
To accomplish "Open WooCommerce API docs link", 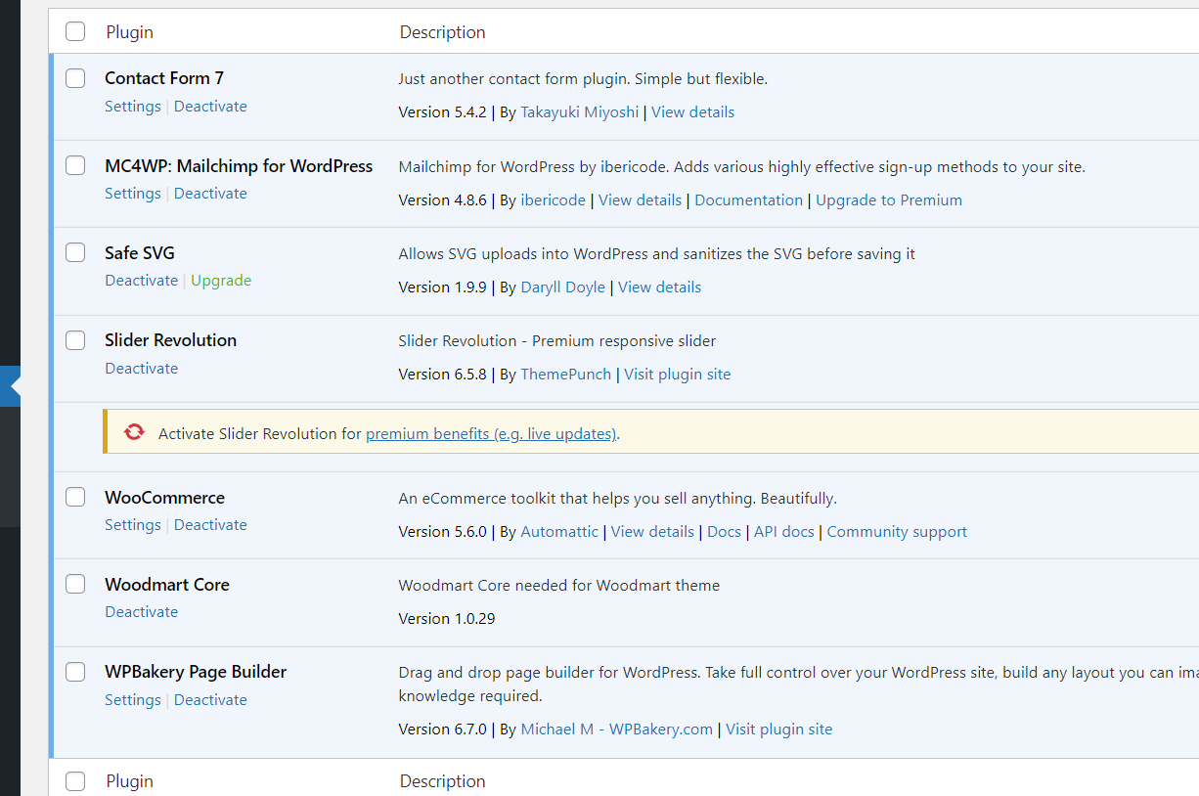I will (x=784, y=532).
